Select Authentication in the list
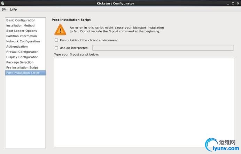Screen dimensions: 241x154 pos(25,47)
